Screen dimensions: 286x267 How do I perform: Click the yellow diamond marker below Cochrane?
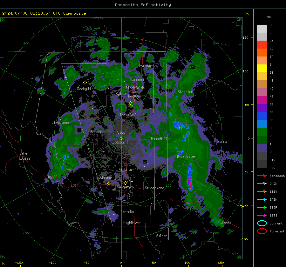[109, 183]
